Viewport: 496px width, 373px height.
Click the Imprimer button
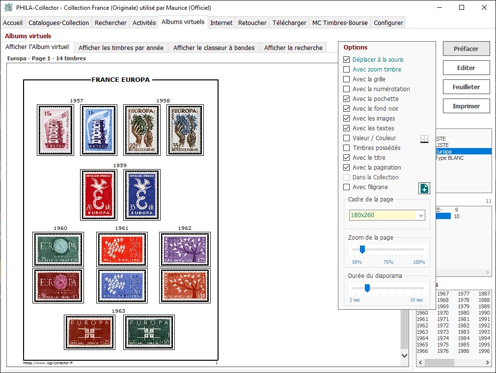click(466, 106)
